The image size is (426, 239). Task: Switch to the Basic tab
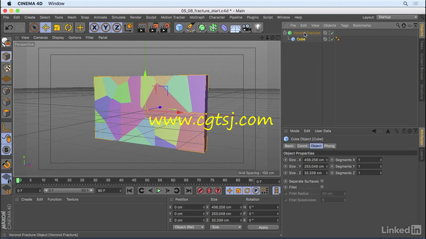[289, 146]
